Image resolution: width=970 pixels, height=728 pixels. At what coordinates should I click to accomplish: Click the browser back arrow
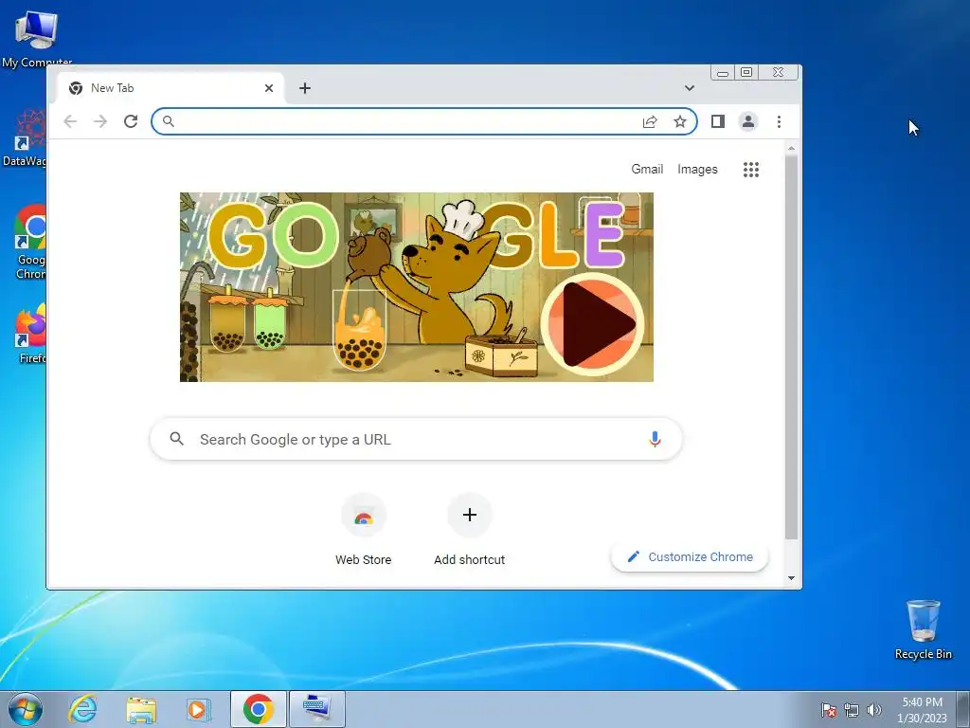[x=70, y=121]
